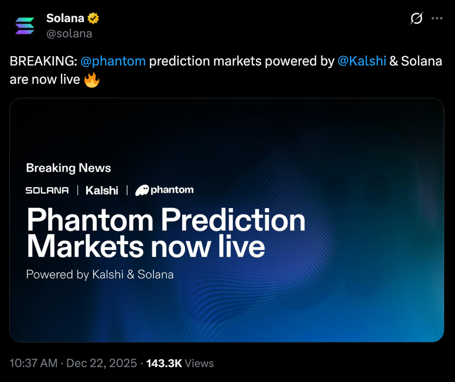Click the fire emoji in the tweet text
This screenshot has height=382, width=455.
[92, 79]
